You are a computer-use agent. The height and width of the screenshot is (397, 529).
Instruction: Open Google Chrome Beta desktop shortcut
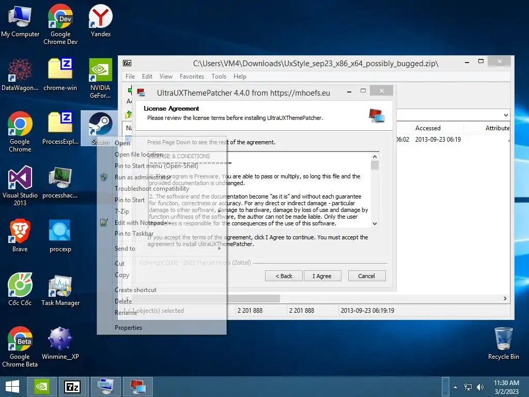pyautogui.click(x=20, y=347)
